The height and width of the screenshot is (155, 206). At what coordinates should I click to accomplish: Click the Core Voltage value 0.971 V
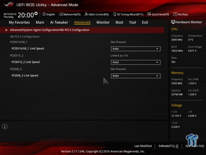click(192, 51)
